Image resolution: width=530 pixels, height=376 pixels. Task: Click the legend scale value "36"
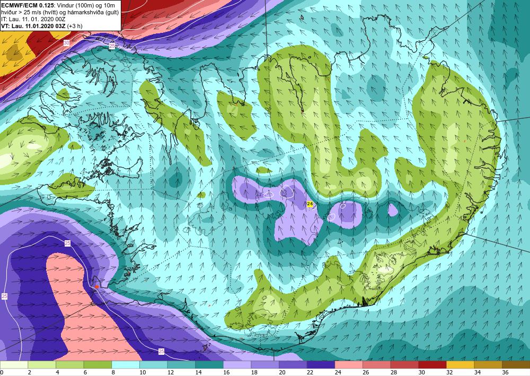[505, 372]
